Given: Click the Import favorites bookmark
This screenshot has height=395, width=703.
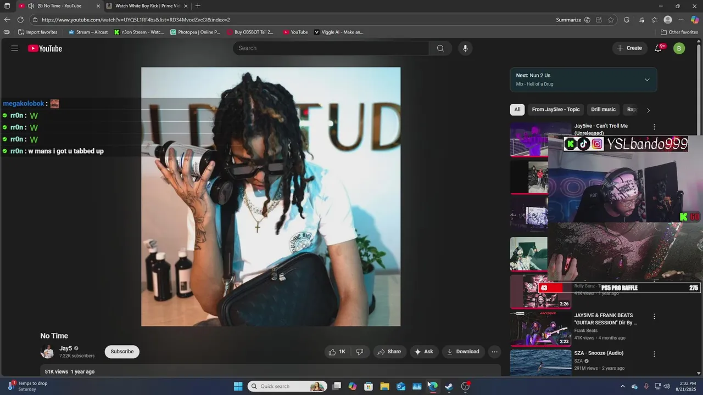Looking at the screenshot, I should tap(37, 32).
